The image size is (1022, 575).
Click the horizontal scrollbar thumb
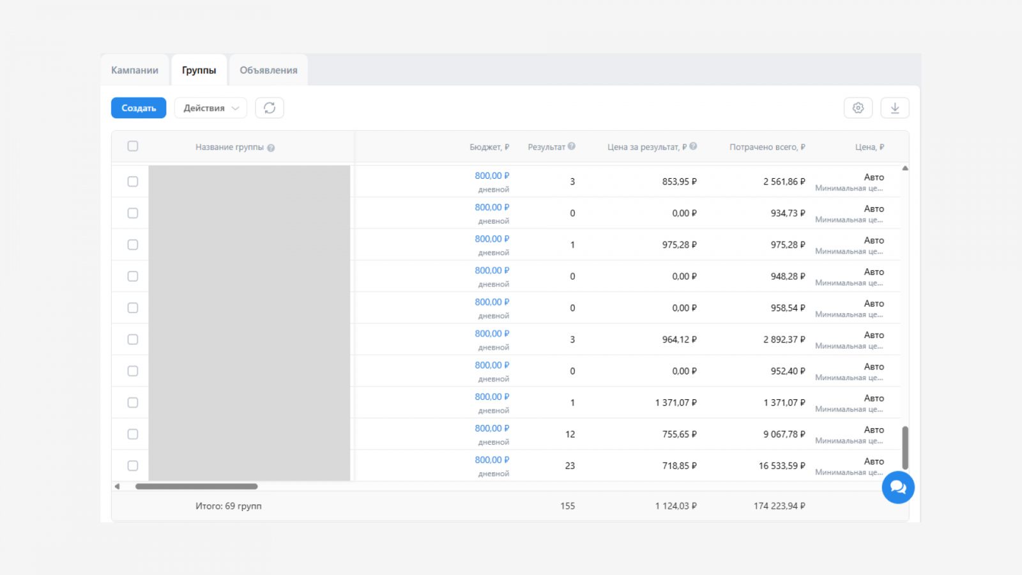(x=197, y=486)
